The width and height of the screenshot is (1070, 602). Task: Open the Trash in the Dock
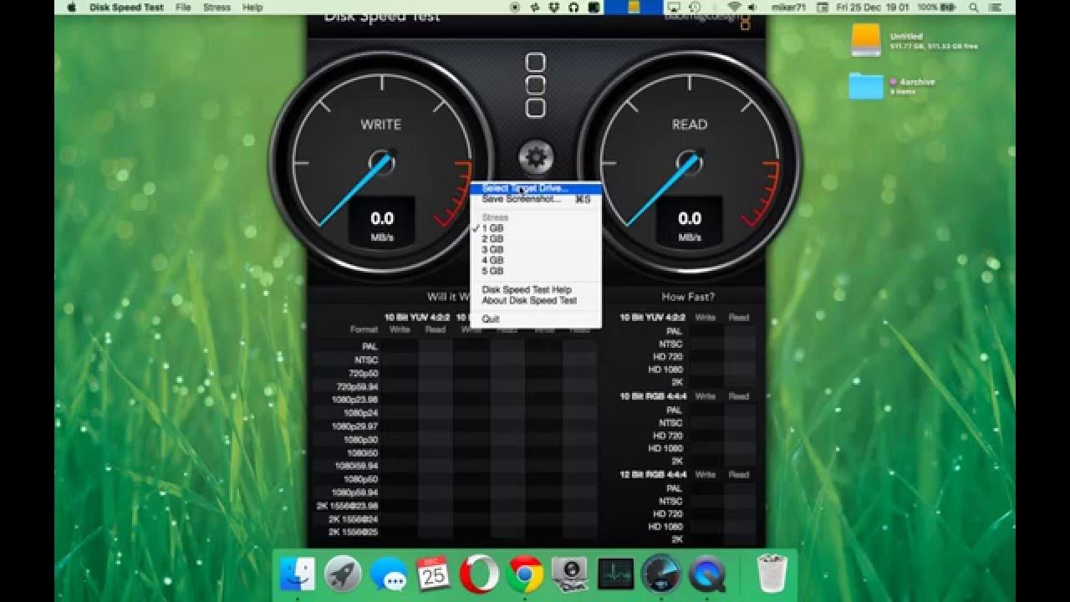pos(772,574)
